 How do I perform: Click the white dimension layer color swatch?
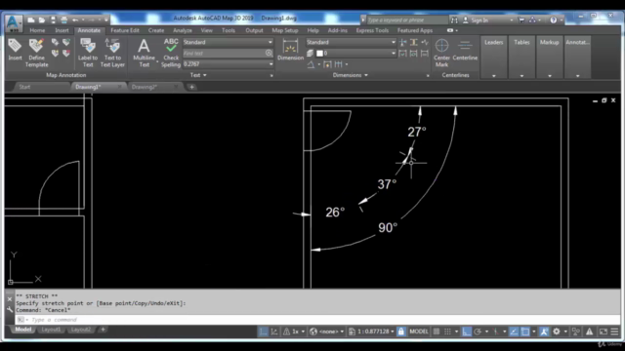(x=319, y=53)
